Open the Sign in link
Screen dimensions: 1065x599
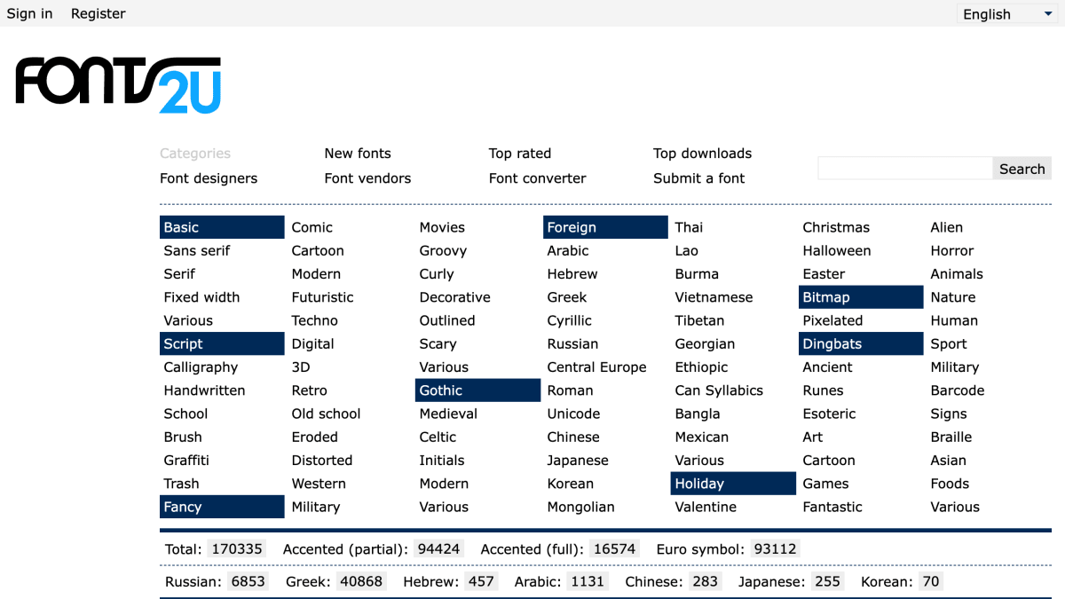29,13
